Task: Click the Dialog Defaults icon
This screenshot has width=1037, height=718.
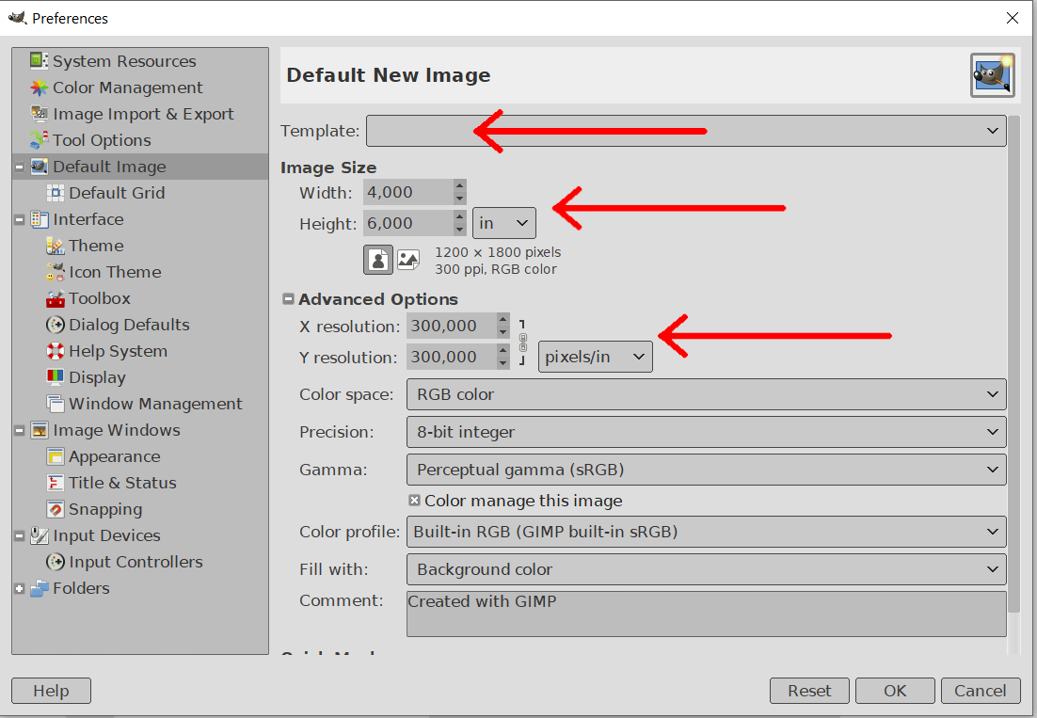Action: click(56, 325)
